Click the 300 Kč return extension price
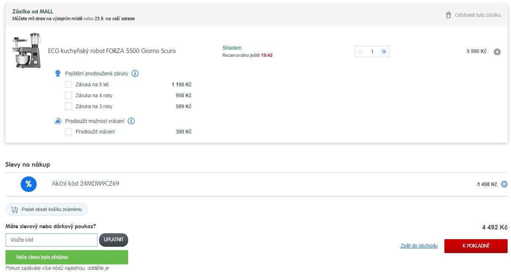 (x=183, y=132)
